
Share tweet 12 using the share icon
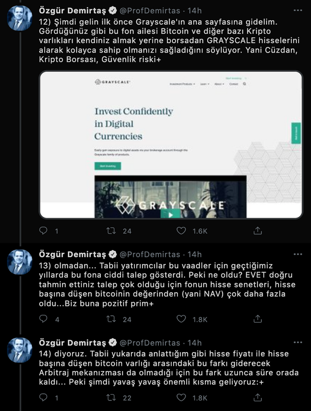pos(257,230)
